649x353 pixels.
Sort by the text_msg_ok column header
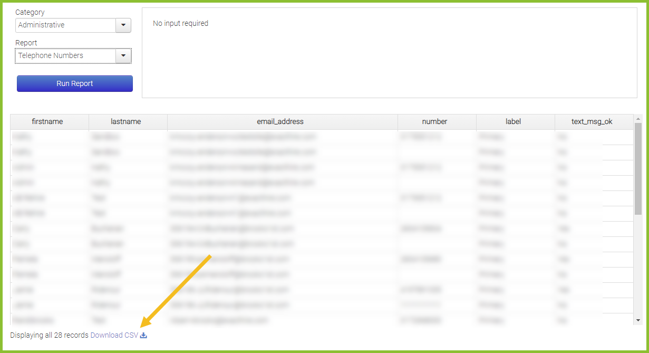(594, 122)
